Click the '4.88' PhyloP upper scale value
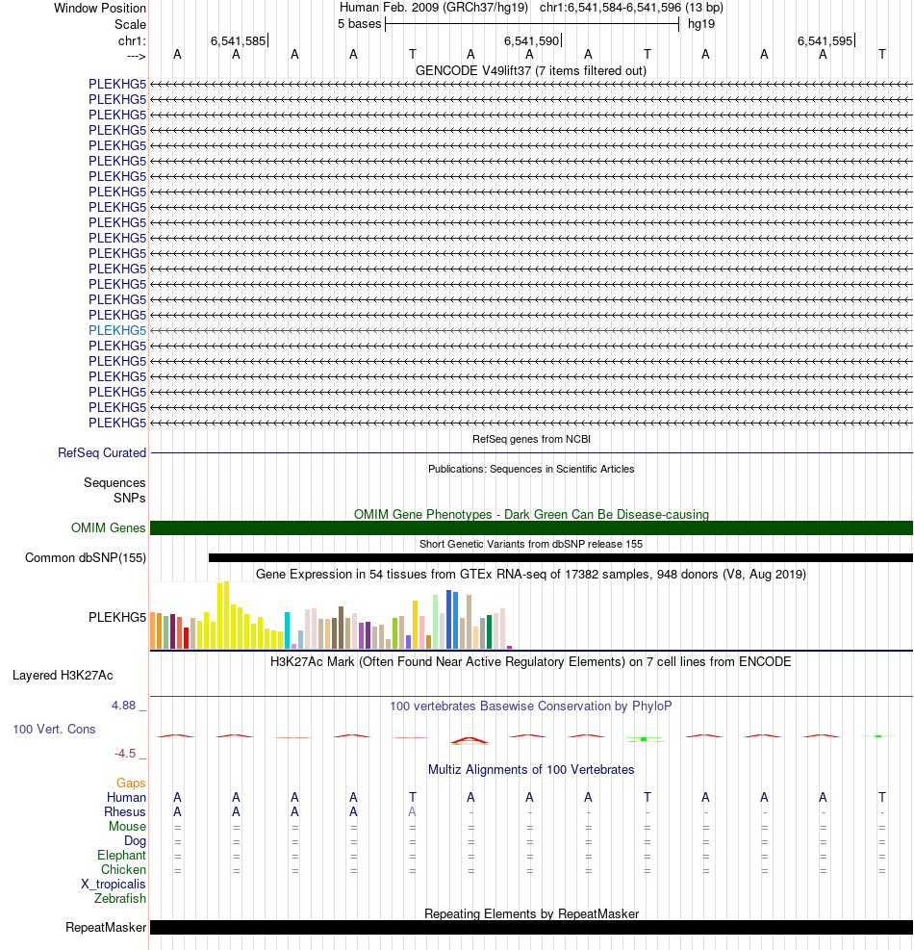The image size is (914, 950). point(123,706)
